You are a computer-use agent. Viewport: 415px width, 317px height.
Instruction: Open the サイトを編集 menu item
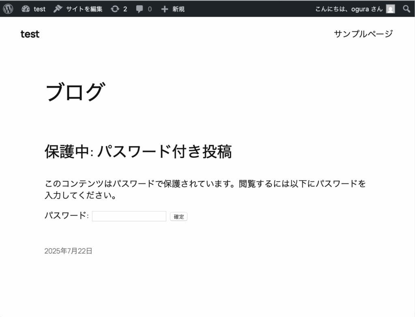pos(84,9)
